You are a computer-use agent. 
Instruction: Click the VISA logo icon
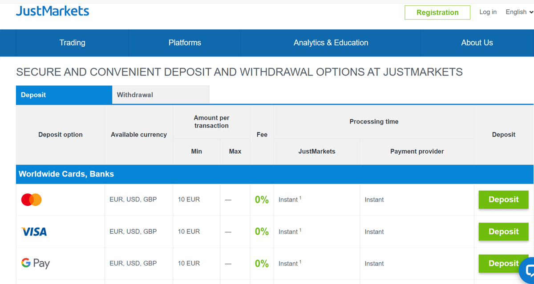[x=34, y=232]
